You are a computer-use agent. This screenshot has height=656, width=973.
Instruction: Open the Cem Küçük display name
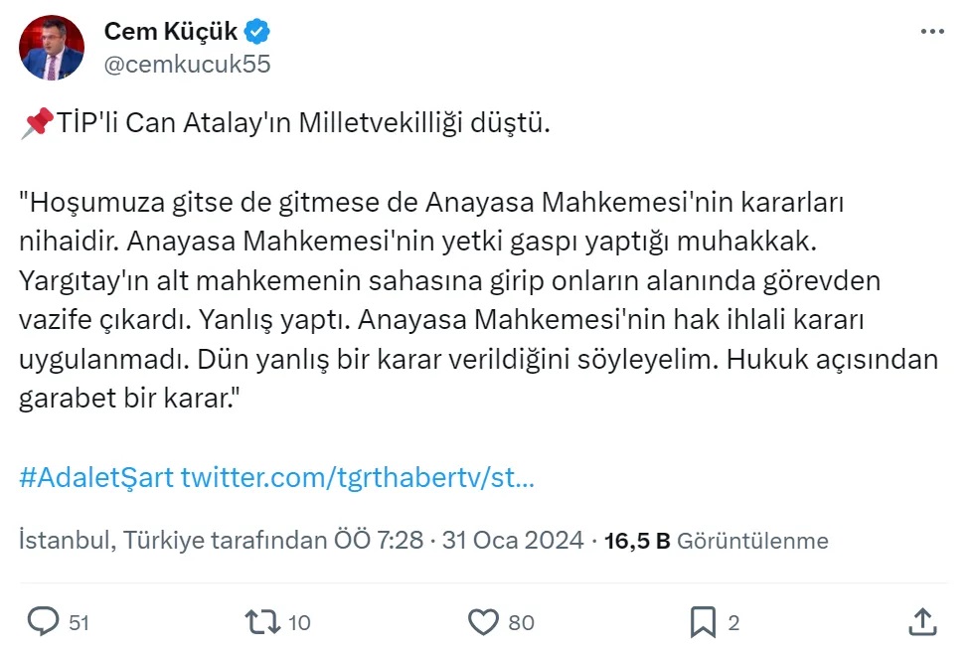coord(171,31)
